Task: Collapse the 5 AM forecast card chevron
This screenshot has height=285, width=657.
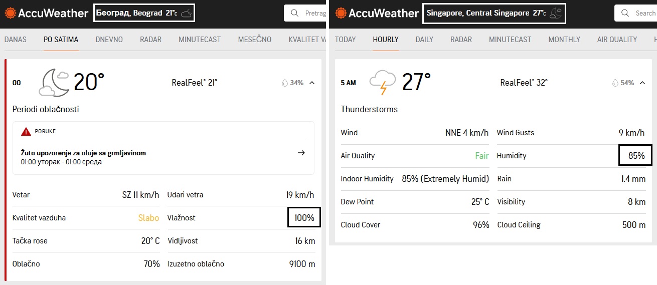Action: tap(642, 83)
